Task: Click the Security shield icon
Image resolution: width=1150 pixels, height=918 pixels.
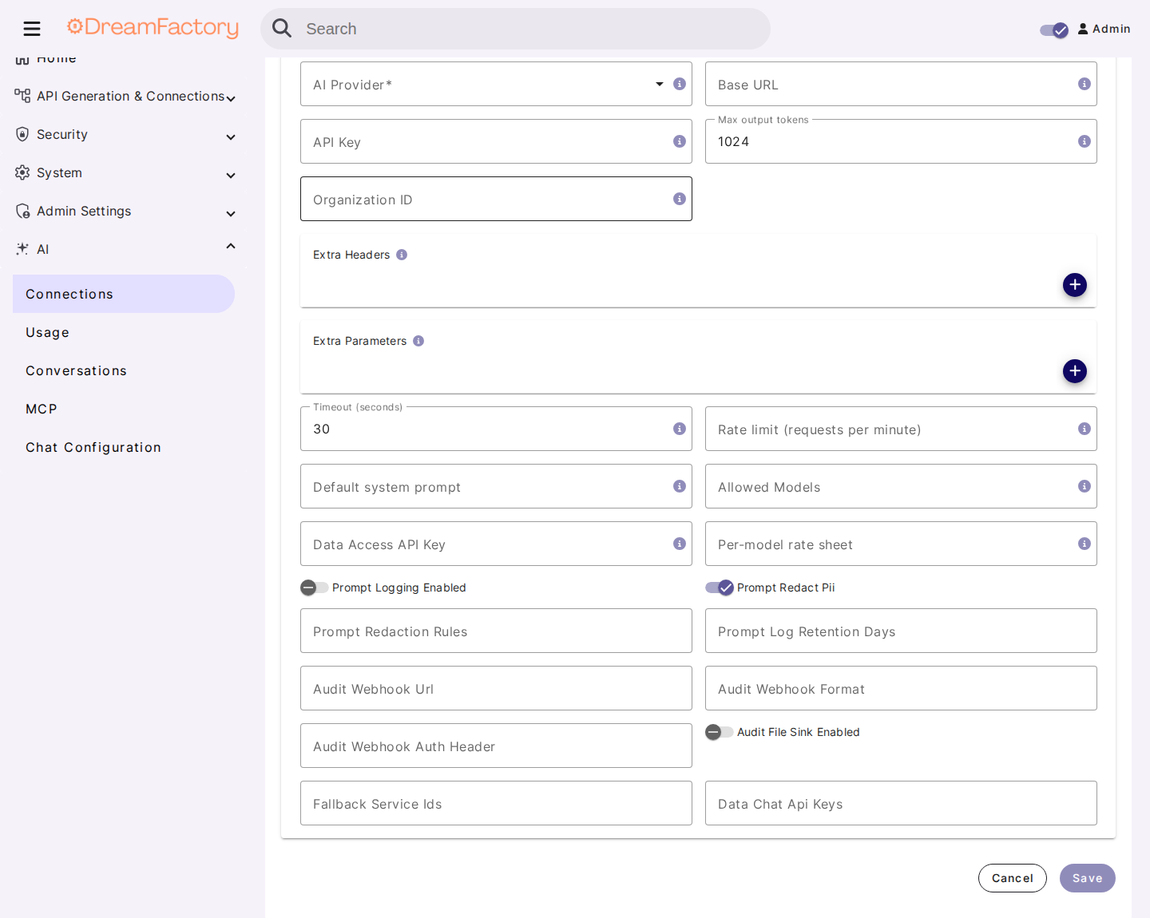Action: (22, 134)
